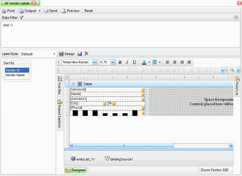
Task: Click the Preview magnifier button
Action: point(71,11)
